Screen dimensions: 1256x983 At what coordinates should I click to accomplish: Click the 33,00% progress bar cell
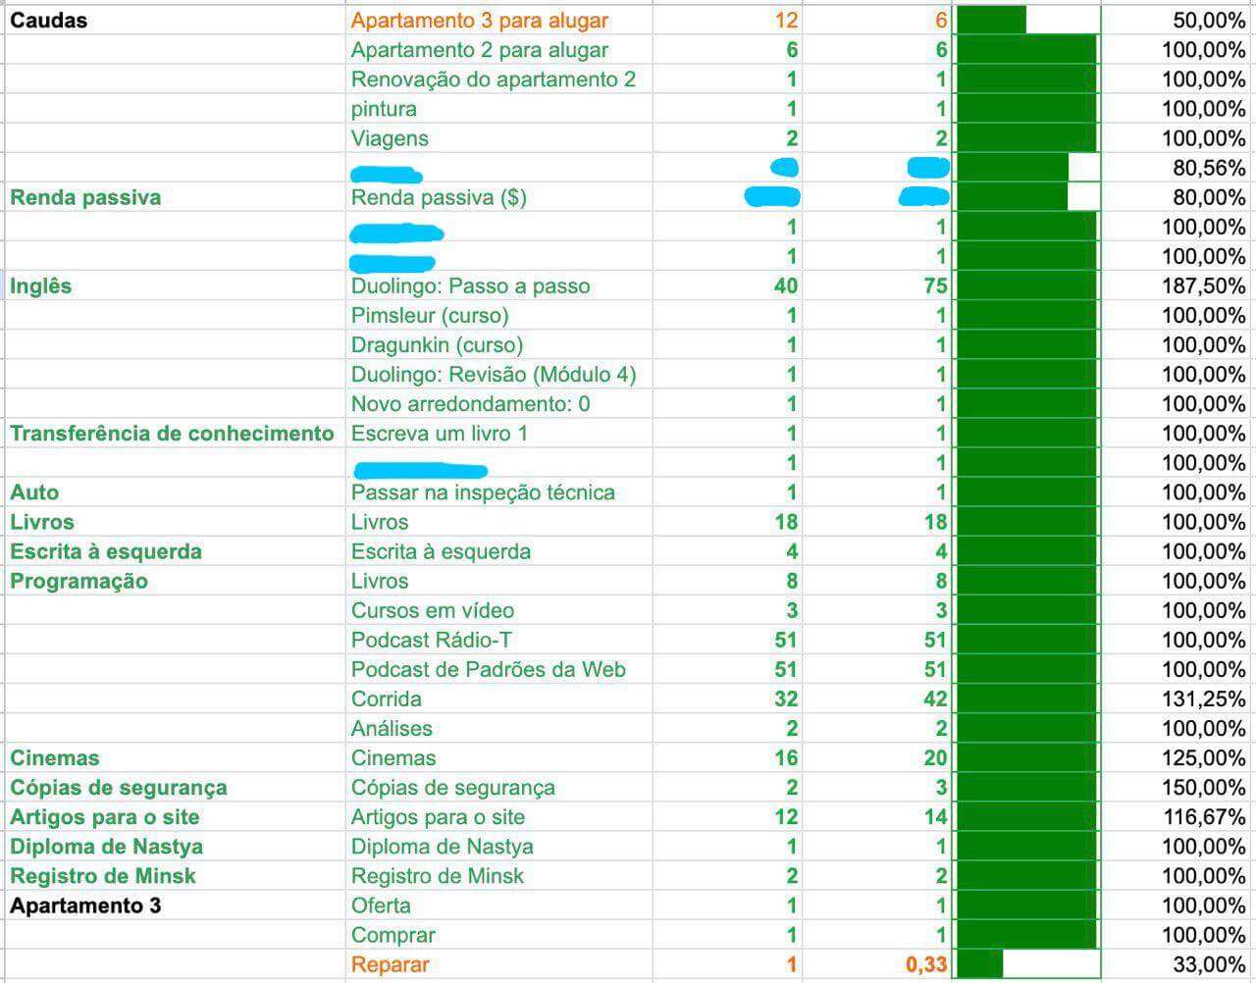pos(1026,964)
